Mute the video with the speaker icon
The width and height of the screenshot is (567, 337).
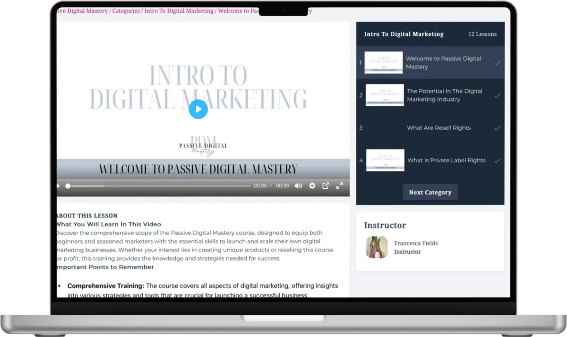(298, 186)
